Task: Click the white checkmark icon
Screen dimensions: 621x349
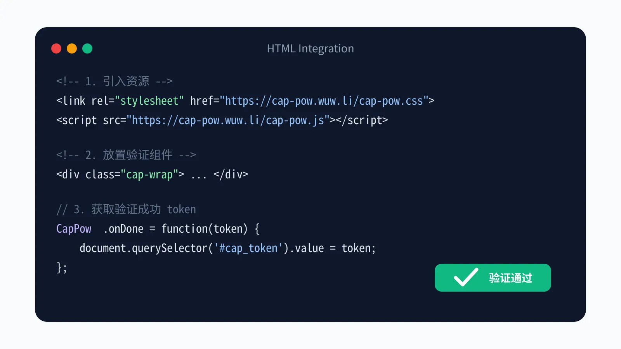Action: [466, 277]
